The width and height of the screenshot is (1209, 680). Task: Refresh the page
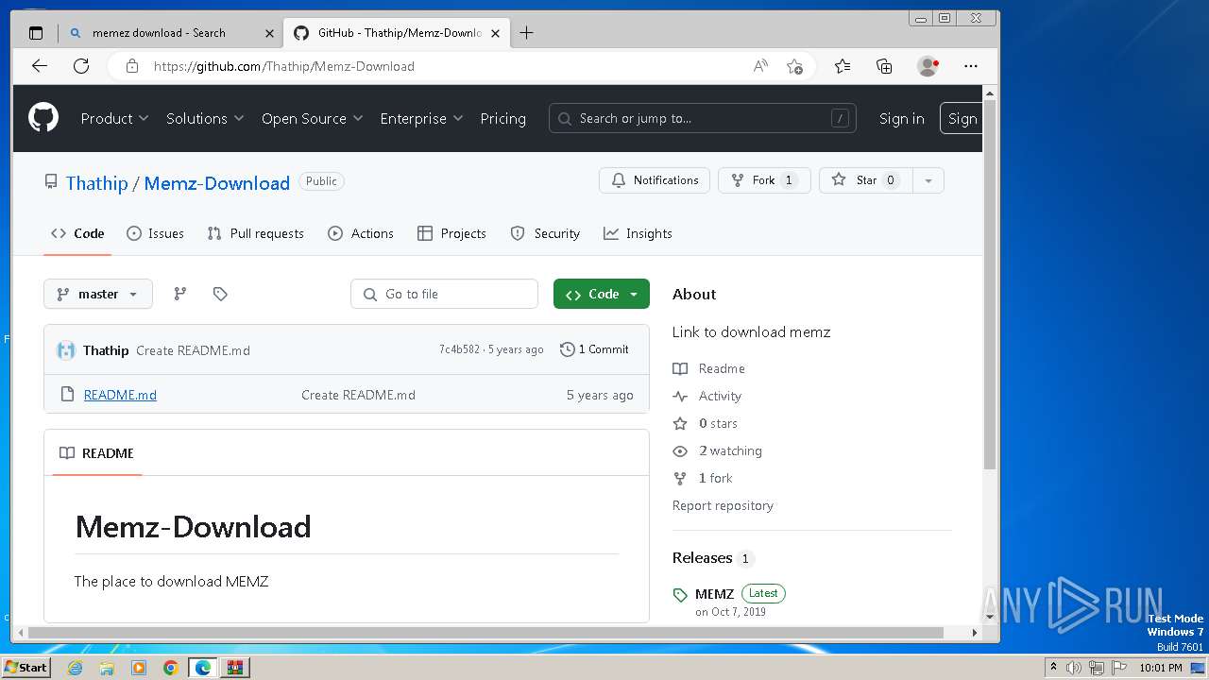81,66
